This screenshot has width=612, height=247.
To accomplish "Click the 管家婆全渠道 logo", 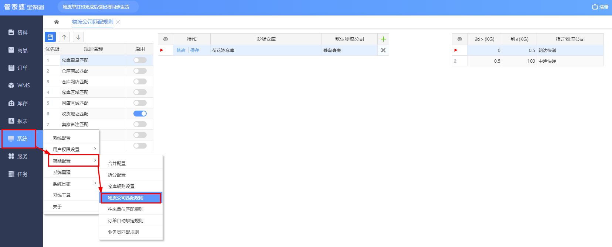I will pos(24,7).
